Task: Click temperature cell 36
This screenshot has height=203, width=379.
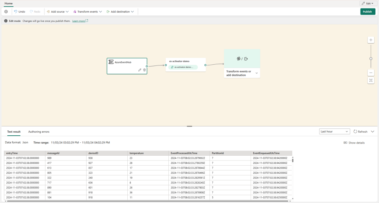Action: 148,193
